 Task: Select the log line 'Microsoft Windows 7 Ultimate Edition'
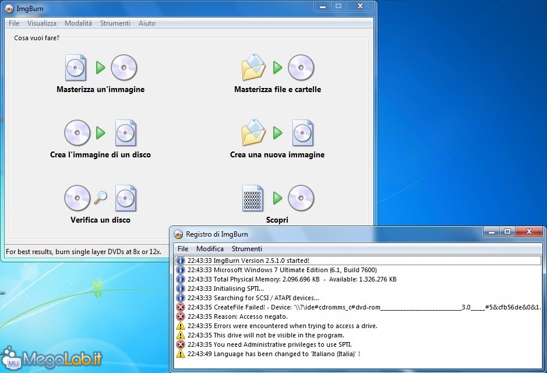pos(358,270)
